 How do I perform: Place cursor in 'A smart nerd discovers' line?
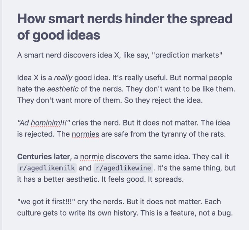pos(120,55)
